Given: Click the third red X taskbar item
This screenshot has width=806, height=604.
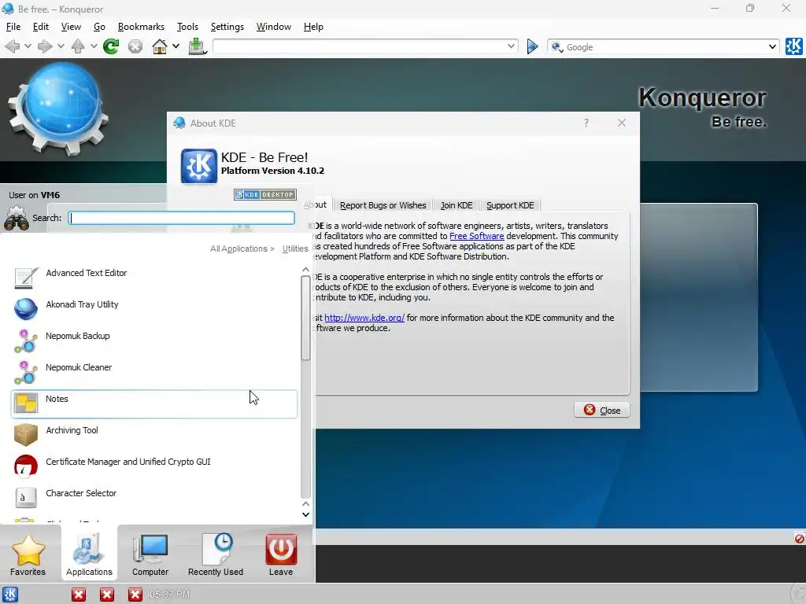Looking at the screenshot, I should (x=135, y=595).
